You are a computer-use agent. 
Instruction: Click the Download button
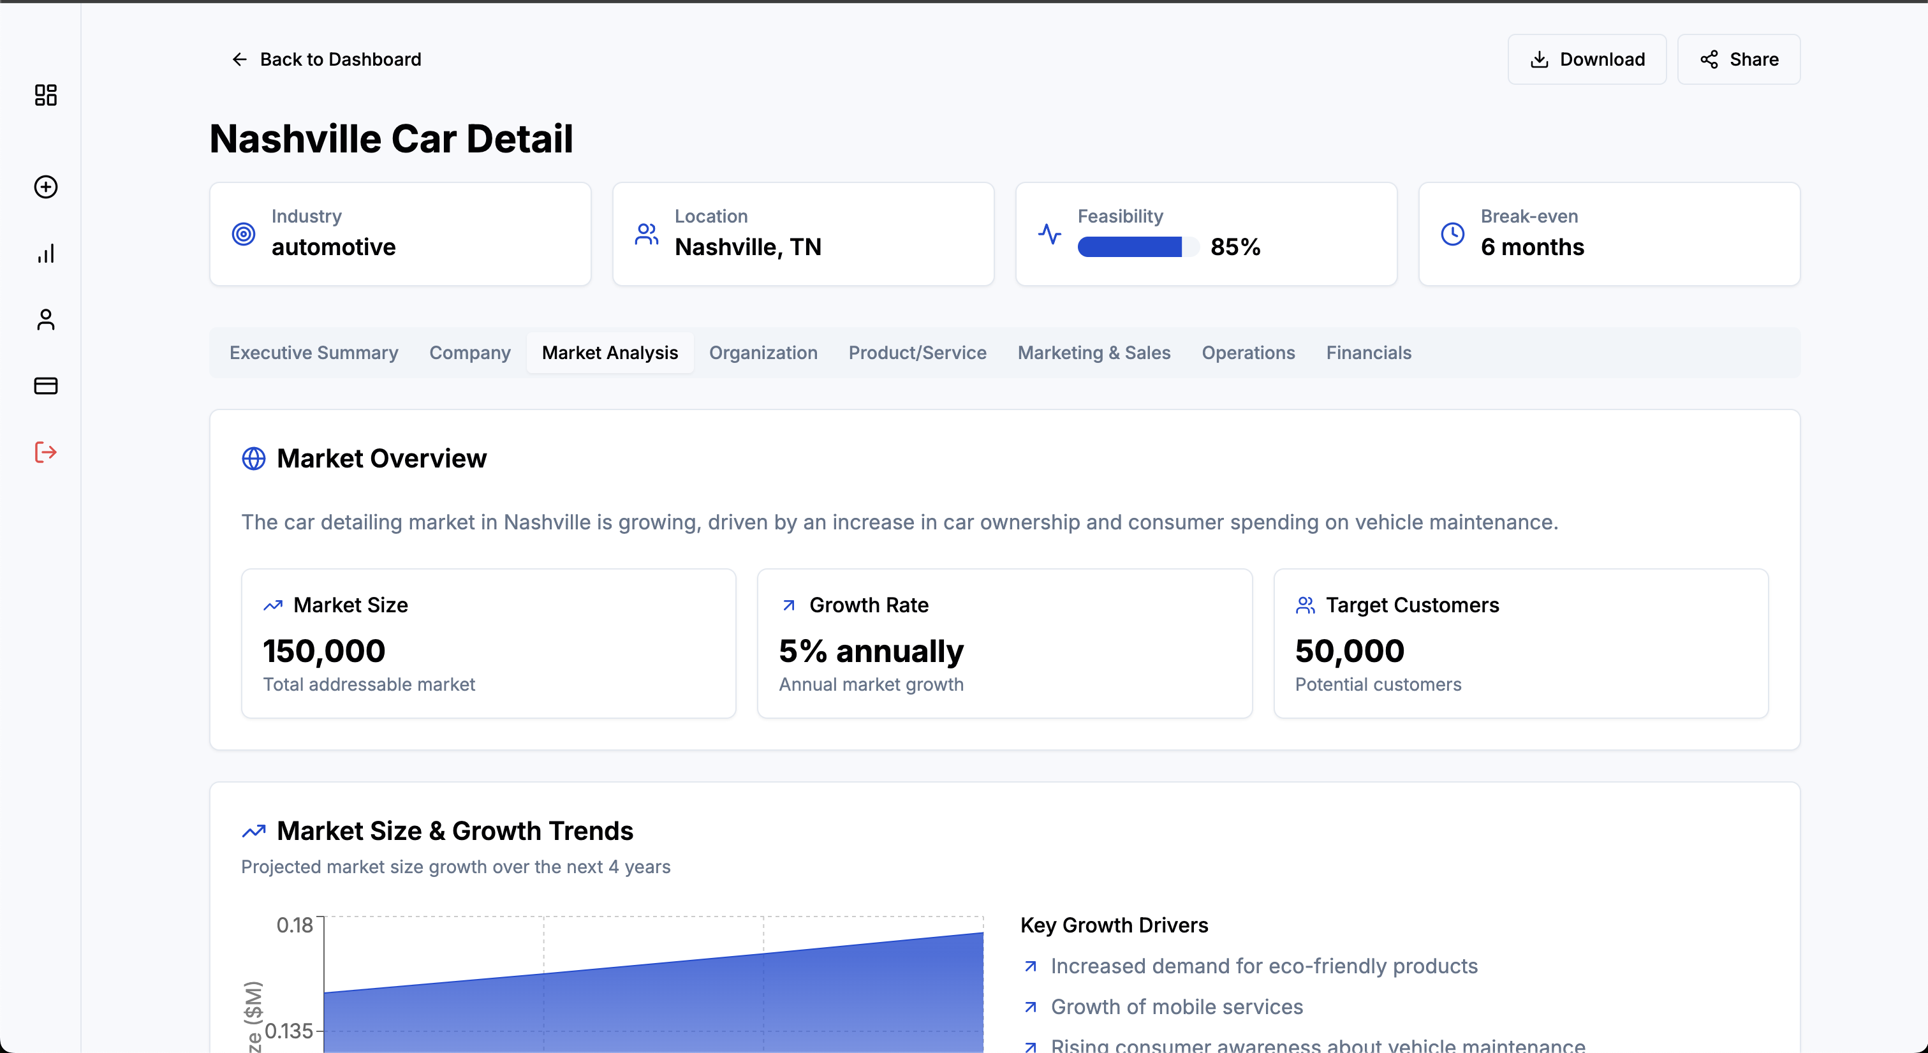pos(1587,59)
